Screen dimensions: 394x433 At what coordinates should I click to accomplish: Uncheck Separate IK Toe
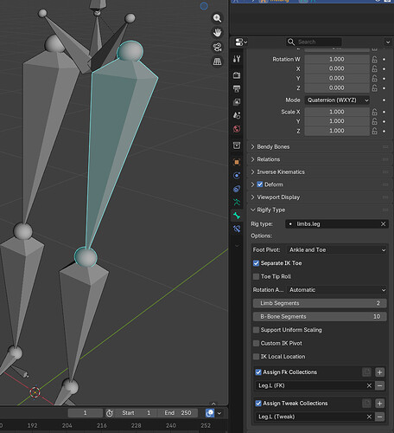pos(256,263)
